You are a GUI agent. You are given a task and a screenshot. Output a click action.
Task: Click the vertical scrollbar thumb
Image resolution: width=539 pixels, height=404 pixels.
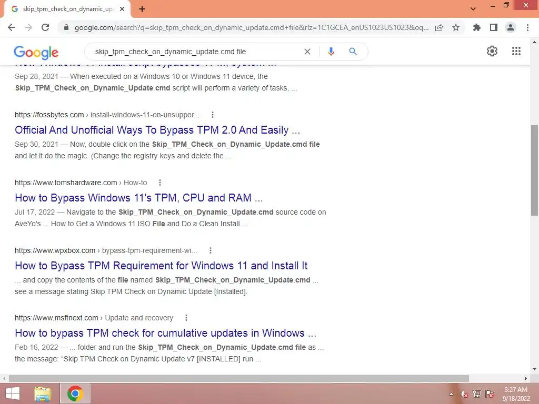(534, 170)
